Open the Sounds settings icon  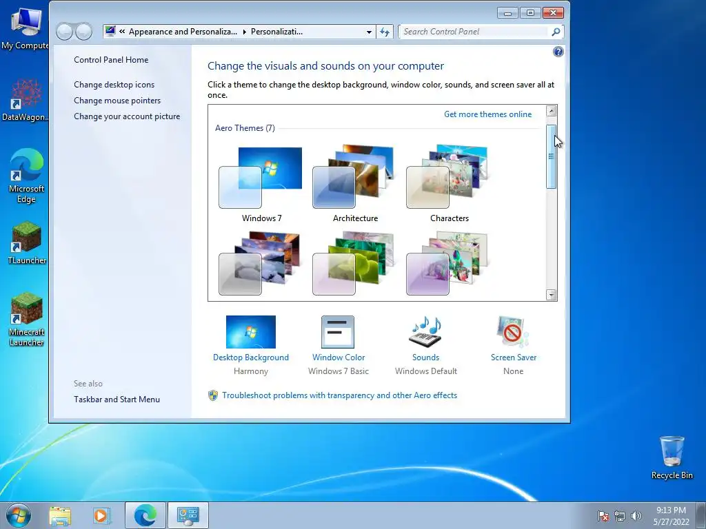425,332
